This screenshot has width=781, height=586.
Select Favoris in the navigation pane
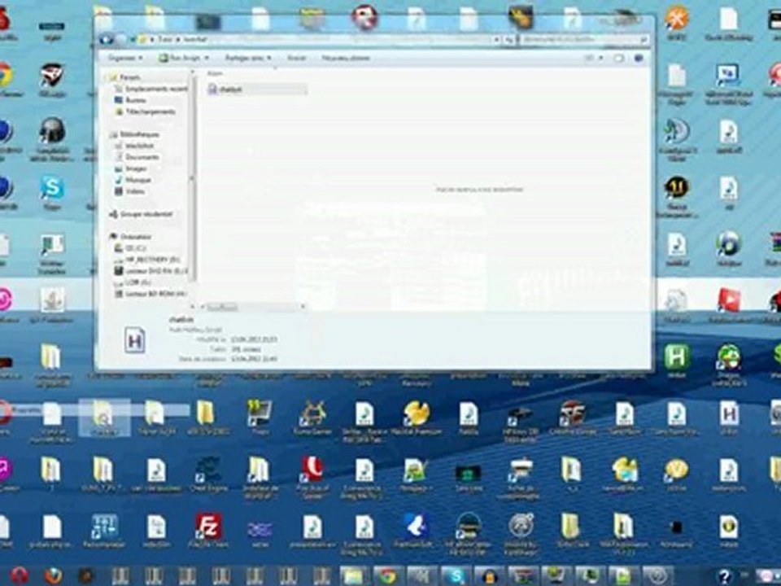(x=125, y=77)
